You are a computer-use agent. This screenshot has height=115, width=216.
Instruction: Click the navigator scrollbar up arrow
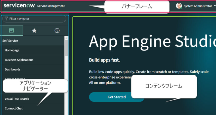66,38
